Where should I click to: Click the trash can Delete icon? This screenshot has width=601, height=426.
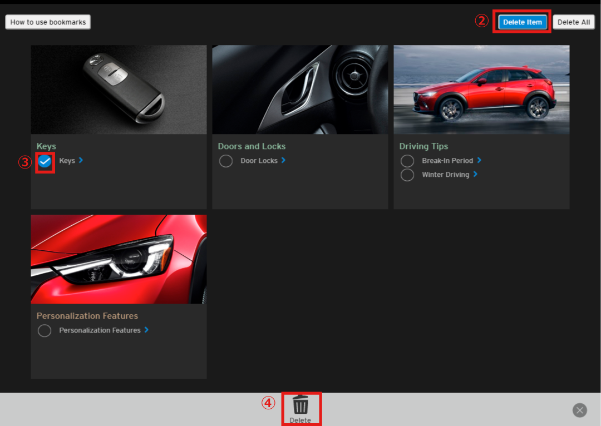300,405
